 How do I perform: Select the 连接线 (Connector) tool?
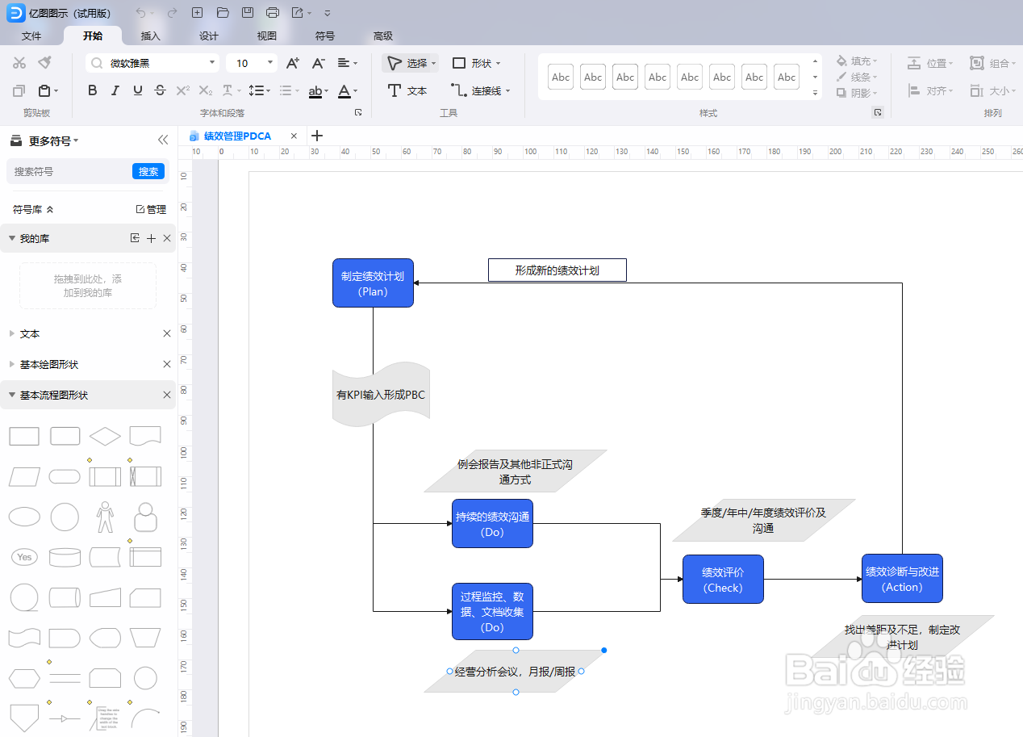click(481, 90)
